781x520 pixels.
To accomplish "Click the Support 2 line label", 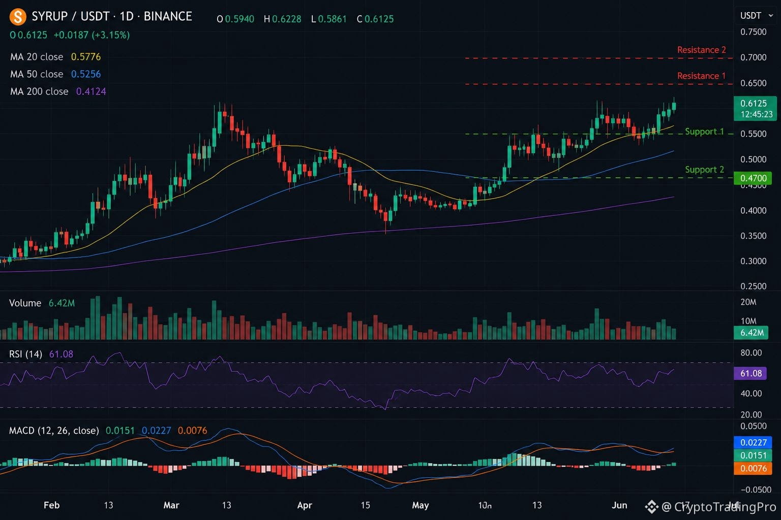I will (704, 170).
